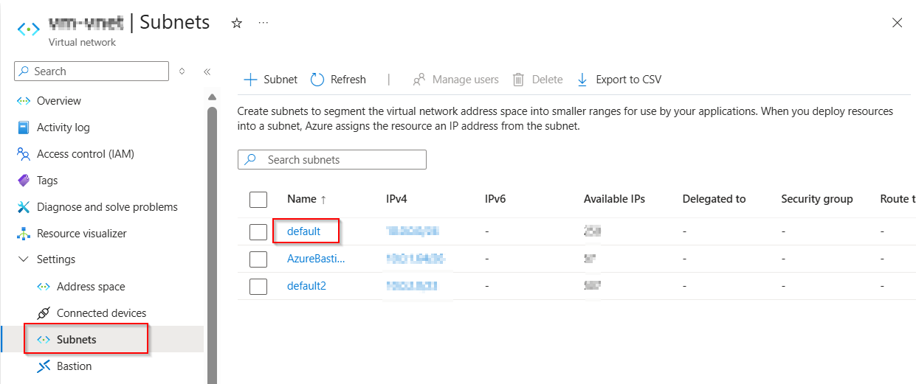Toggle the select-all subnets checkbox
This screenshot has height=384, width=916.
tap(258, 200)
